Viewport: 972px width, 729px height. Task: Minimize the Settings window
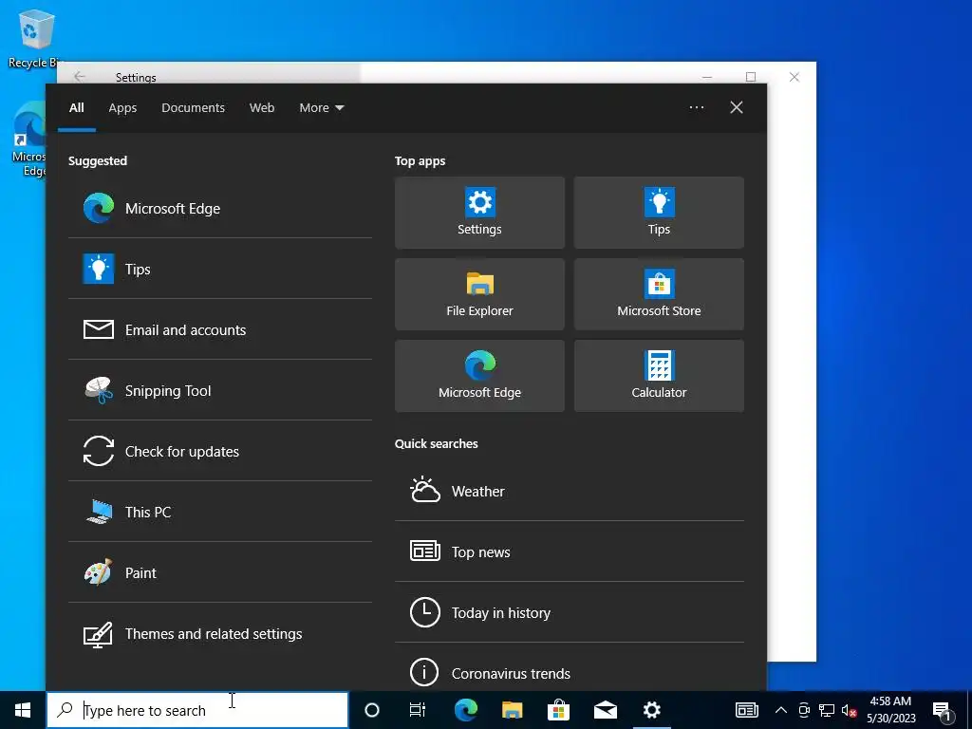(706, 77)
